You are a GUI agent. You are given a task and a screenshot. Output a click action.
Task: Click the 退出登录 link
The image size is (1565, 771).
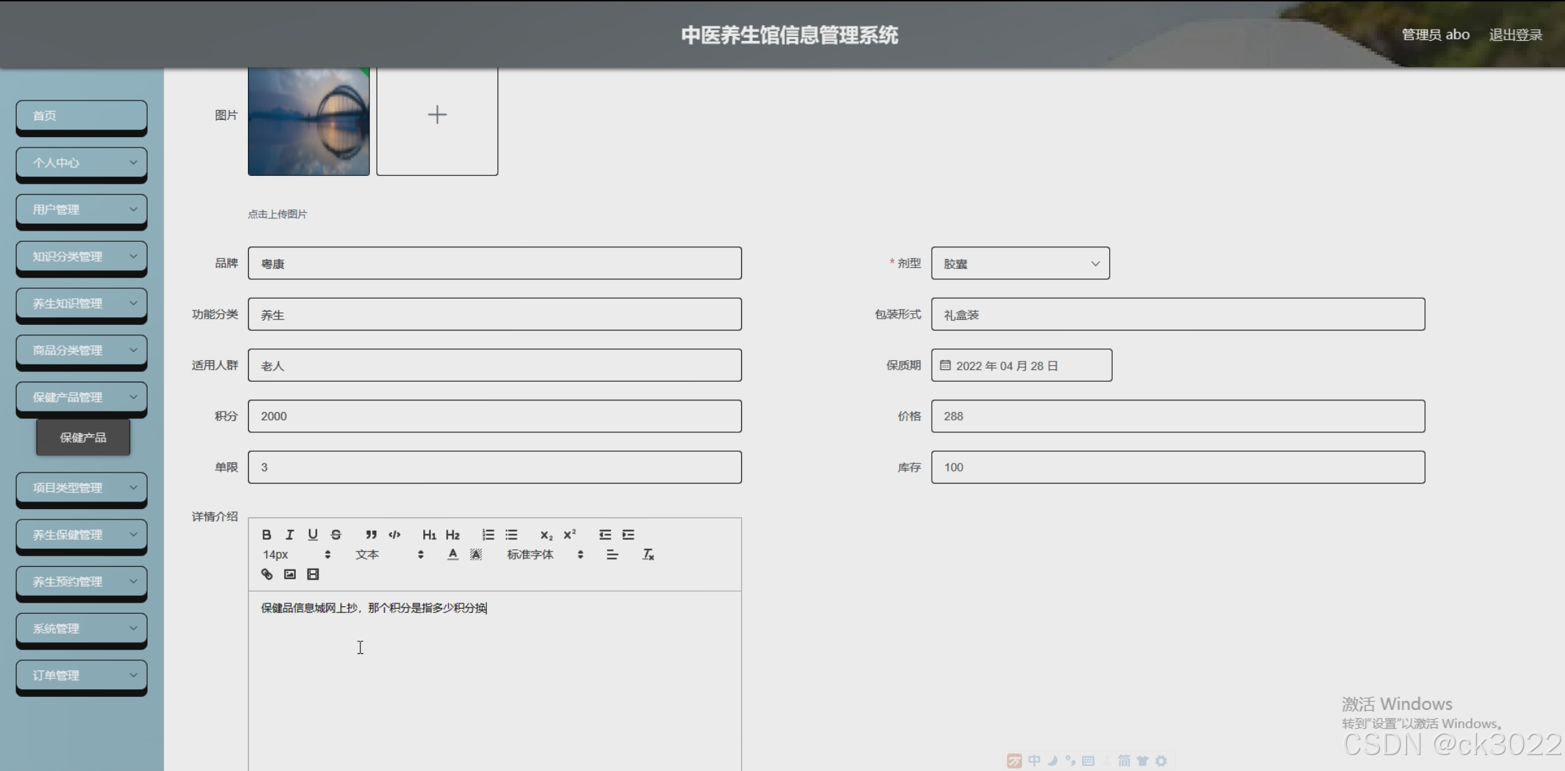1515,35
